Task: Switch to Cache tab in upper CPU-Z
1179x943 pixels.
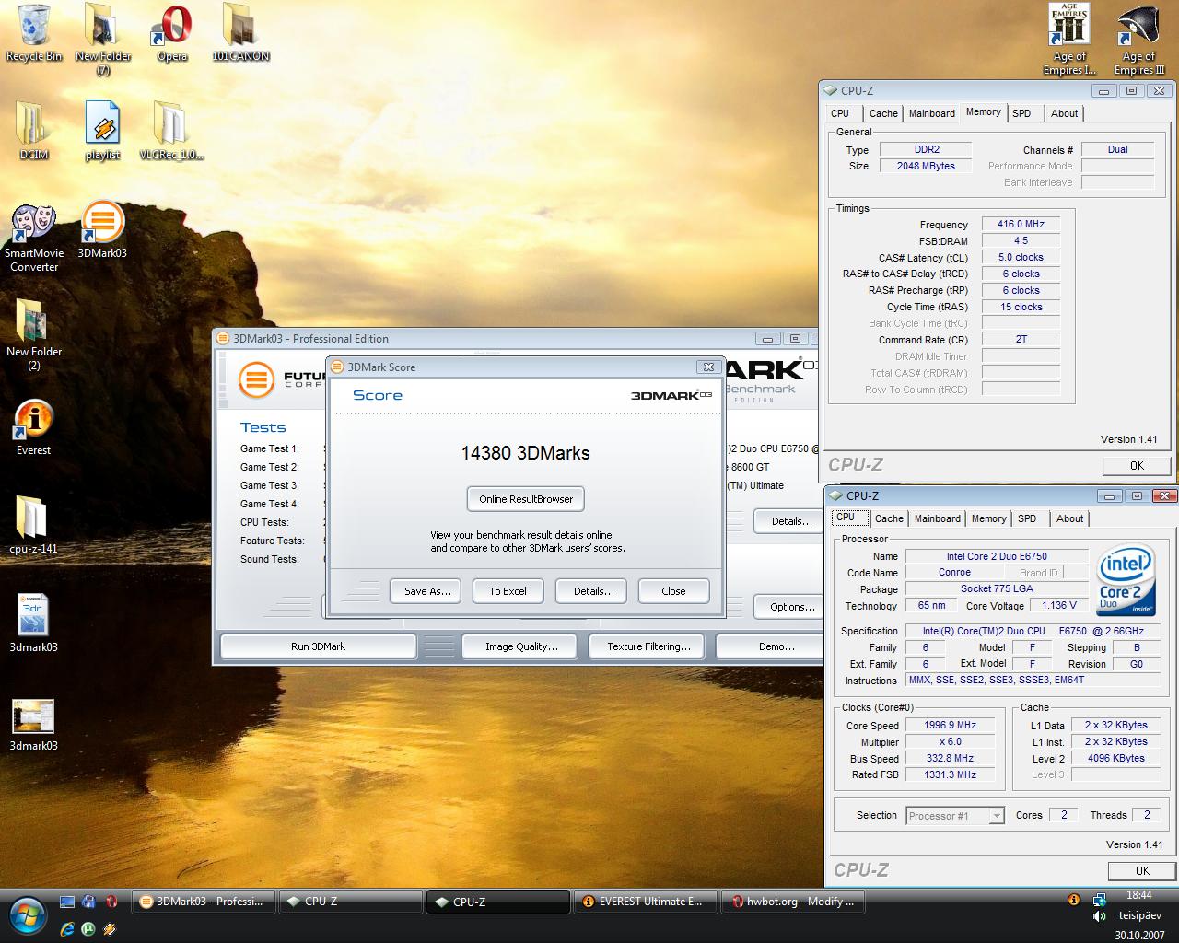Action: click(883, 113)
